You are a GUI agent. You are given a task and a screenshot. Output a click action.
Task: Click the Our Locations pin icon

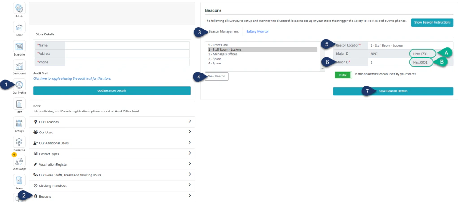click(x=35, y=122)
